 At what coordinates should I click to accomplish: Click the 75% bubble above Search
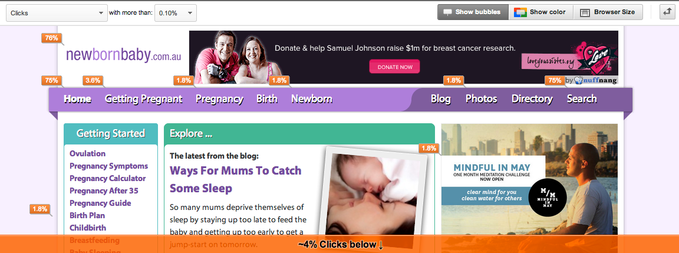555,80
